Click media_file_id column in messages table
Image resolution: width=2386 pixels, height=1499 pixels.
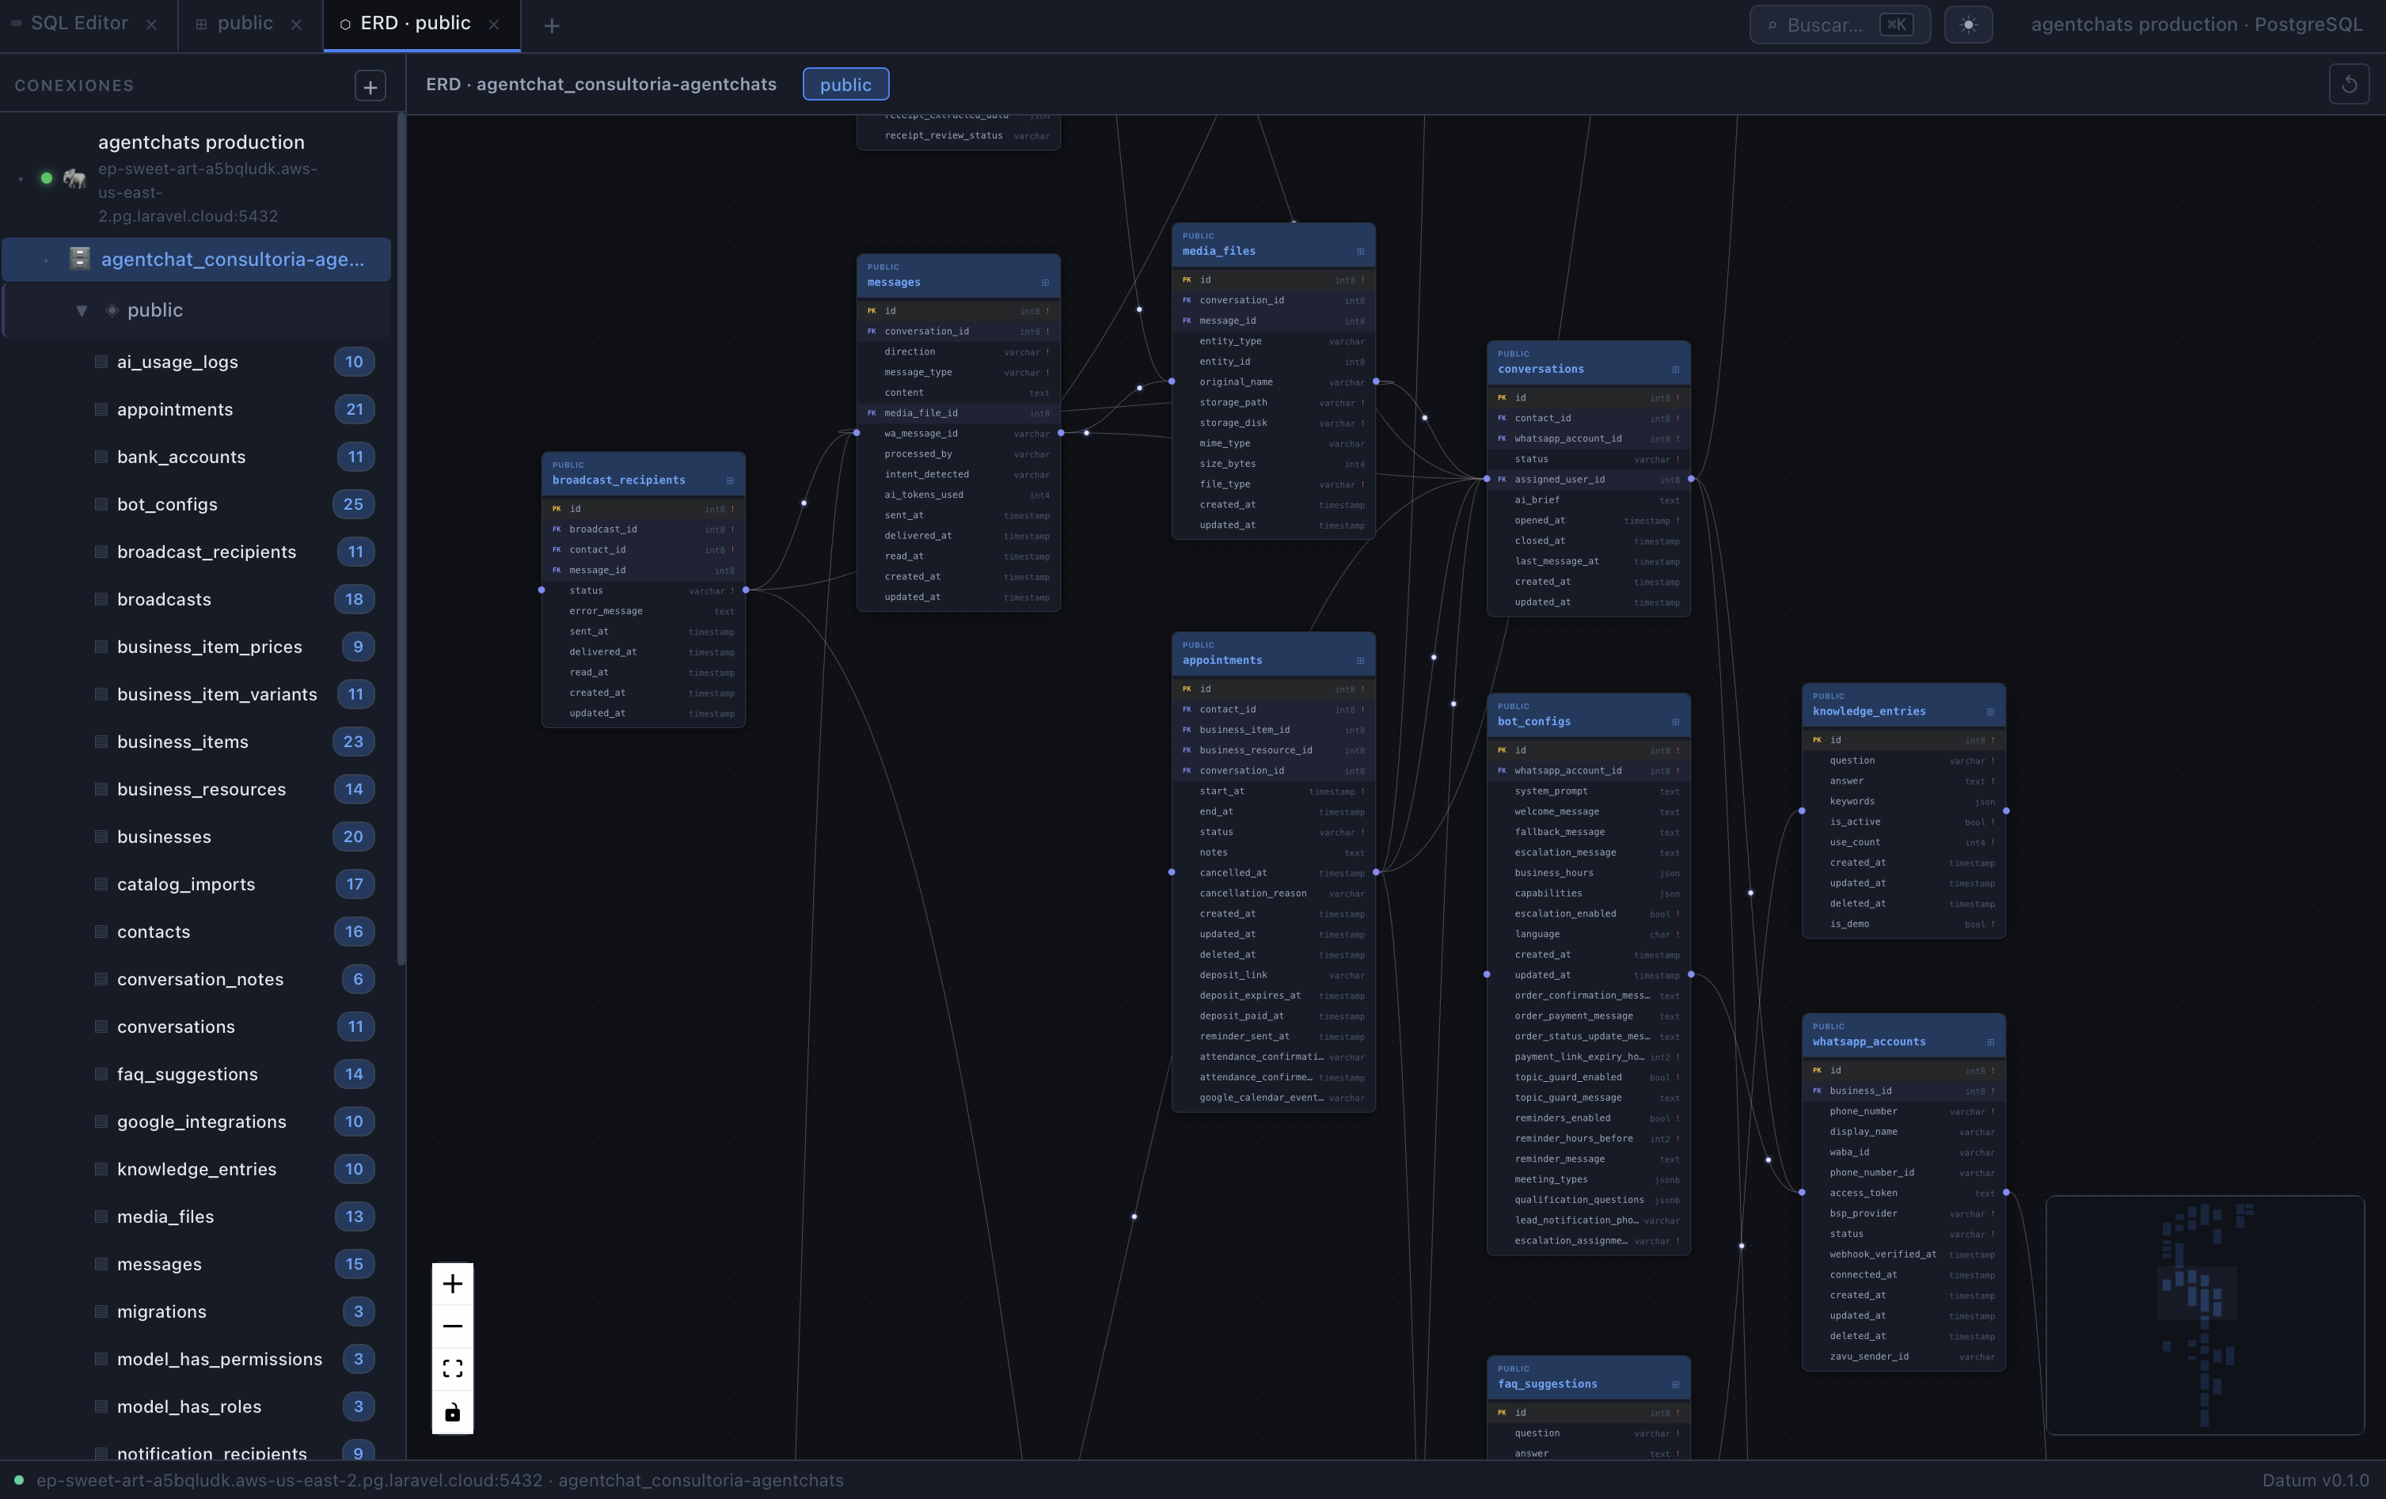[958, 413]
